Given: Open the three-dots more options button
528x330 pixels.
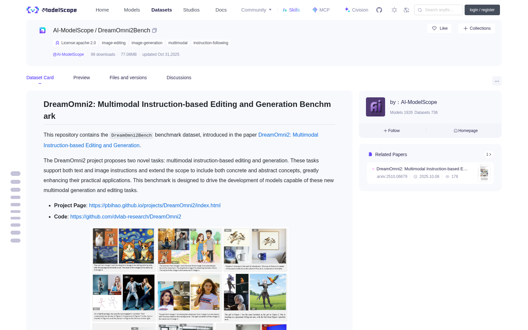Looking at the screenshot, I should tap(497, 81).
